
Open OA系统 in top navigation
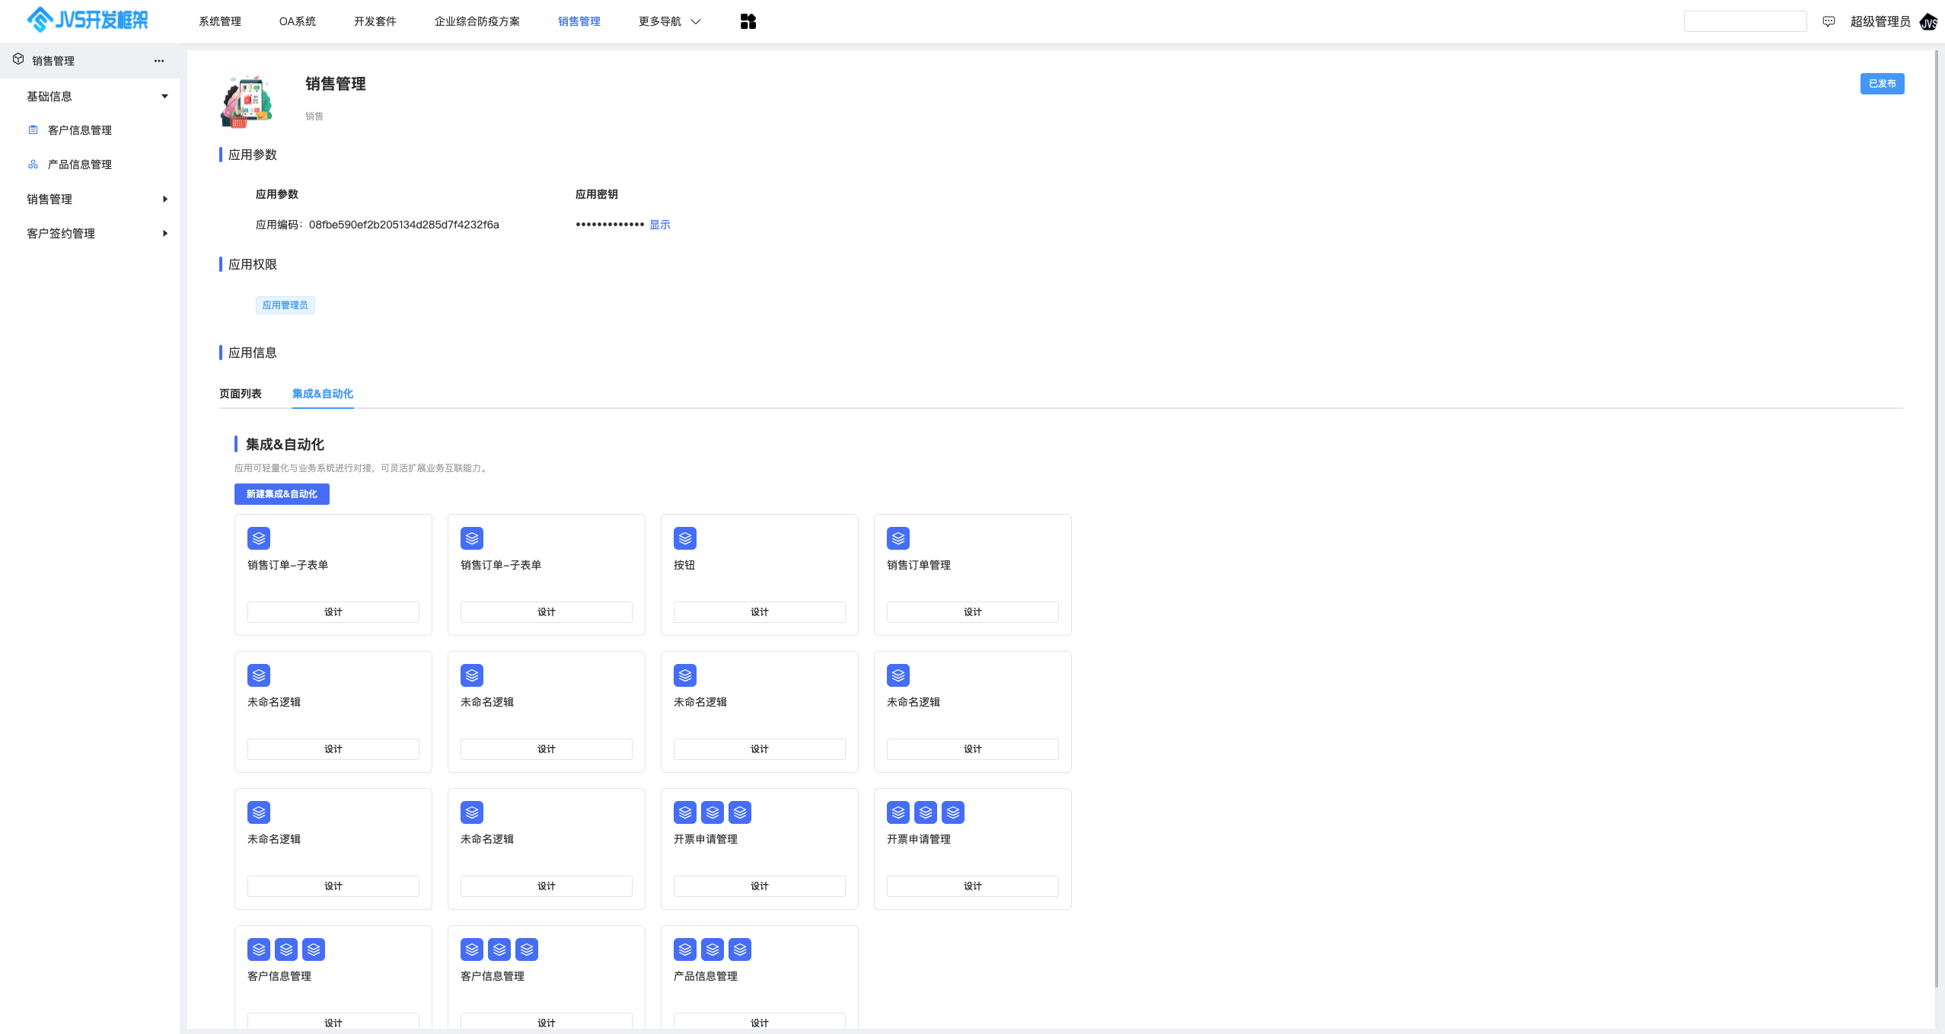click(x=297, y=21)
